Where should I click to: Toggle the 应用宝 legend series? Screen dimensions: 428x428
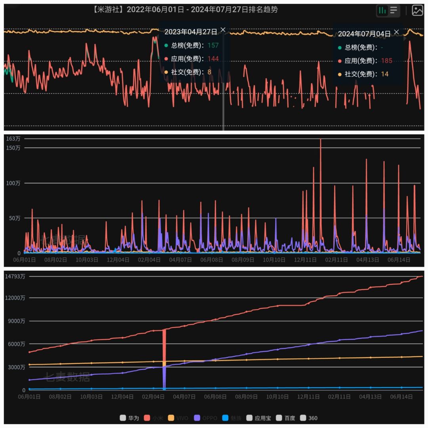point(259,418)
